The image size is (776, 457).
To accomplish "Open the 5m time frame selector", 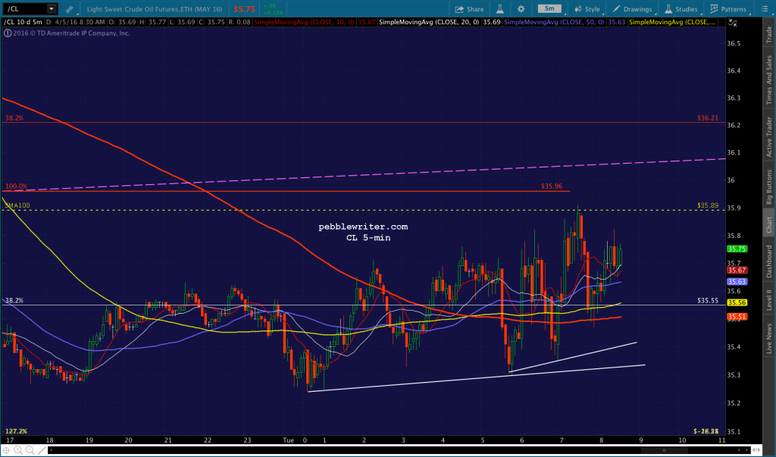I will (x=550, y=8).
